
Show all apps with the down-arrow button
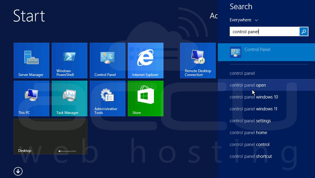(x=18, y=171)
